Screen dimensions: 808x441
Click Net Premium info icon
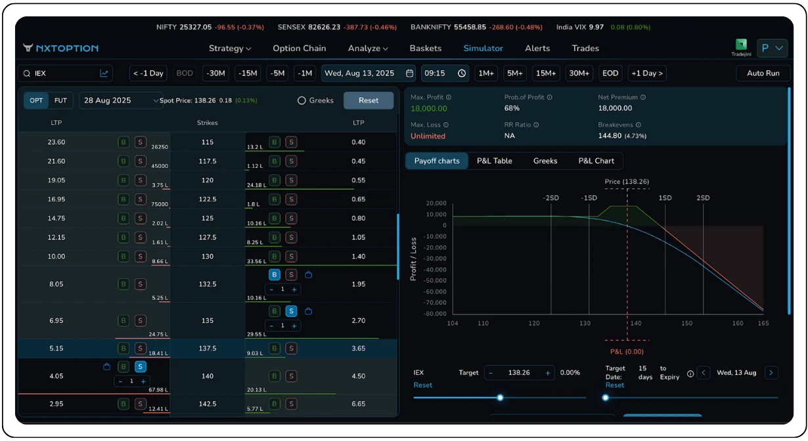[642, 97]
